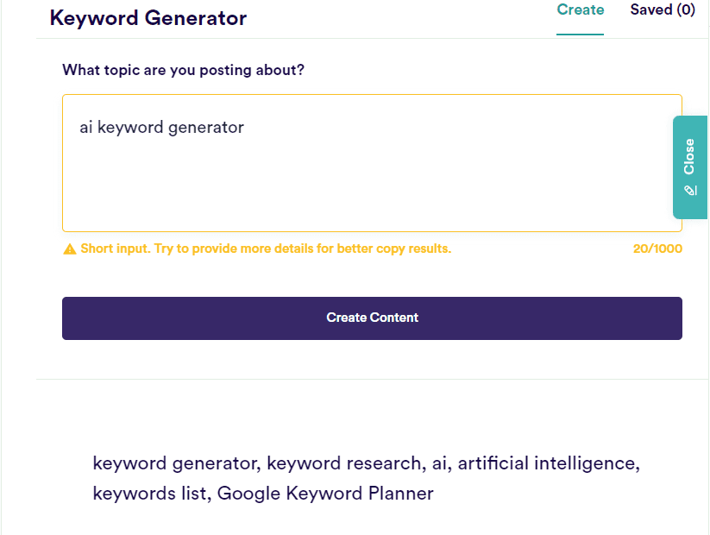Collapse the panel using the Close label
Screen dimensions: 710x535
[689, 157]
